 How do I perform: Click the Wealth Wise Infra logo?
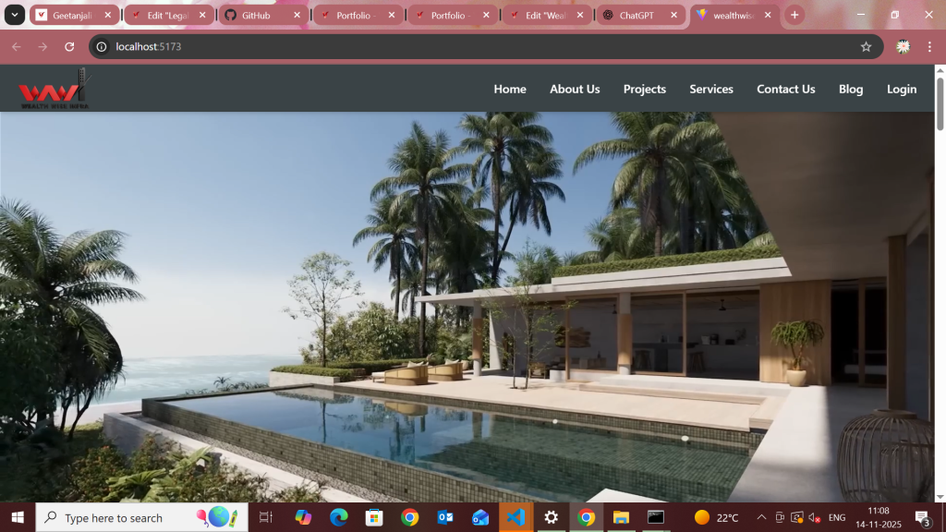(x=54, y=90)
